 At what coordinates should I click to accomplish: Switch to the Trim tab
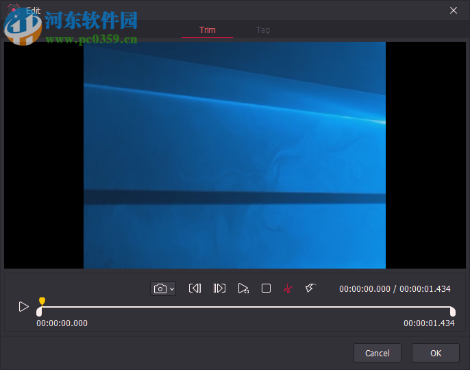(x=208, y=30)
